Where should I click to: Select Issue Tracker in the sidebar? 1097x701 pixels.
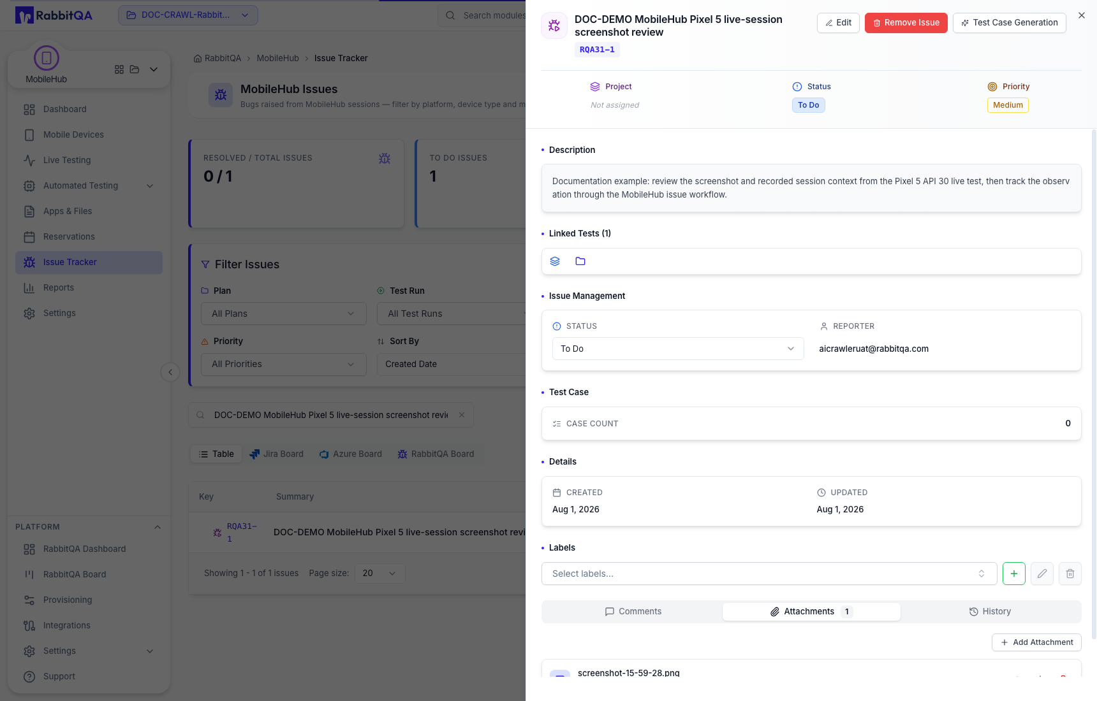(89, 263)
